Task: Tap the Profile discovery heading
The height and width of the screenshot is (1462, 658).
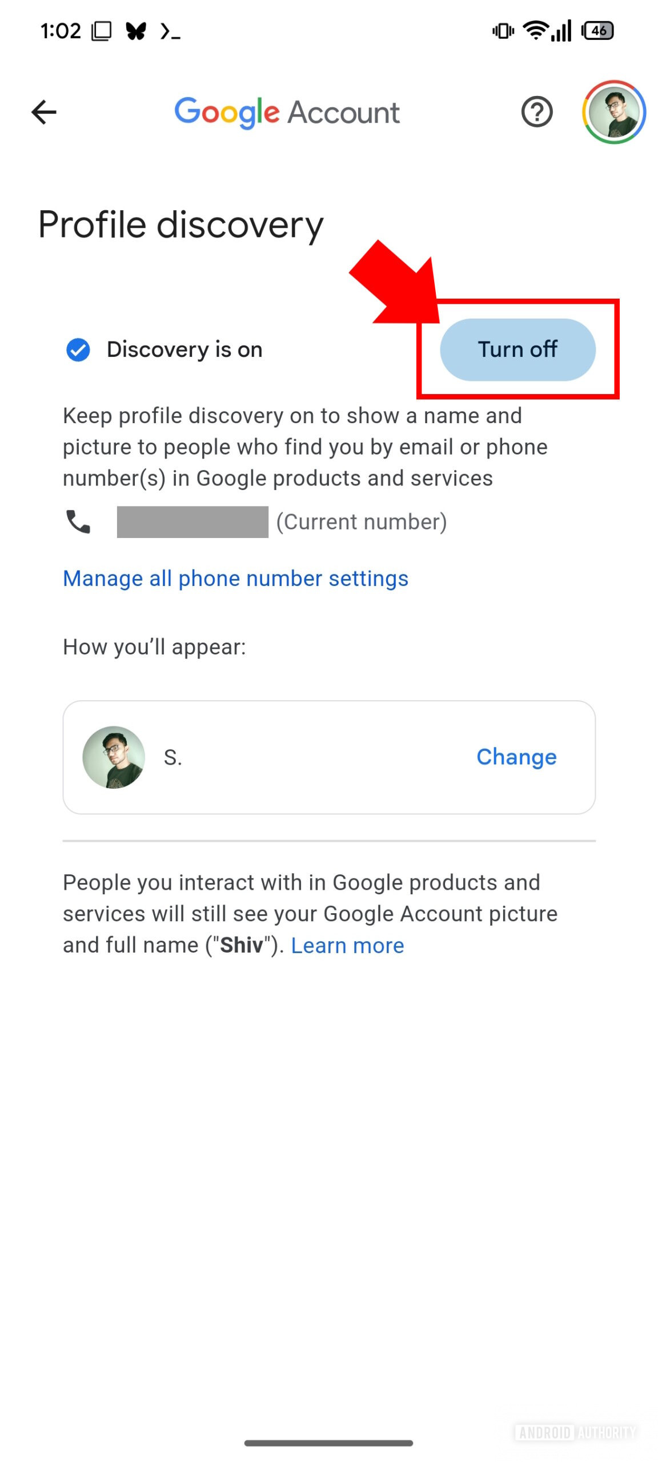Action: click(180, 225)
